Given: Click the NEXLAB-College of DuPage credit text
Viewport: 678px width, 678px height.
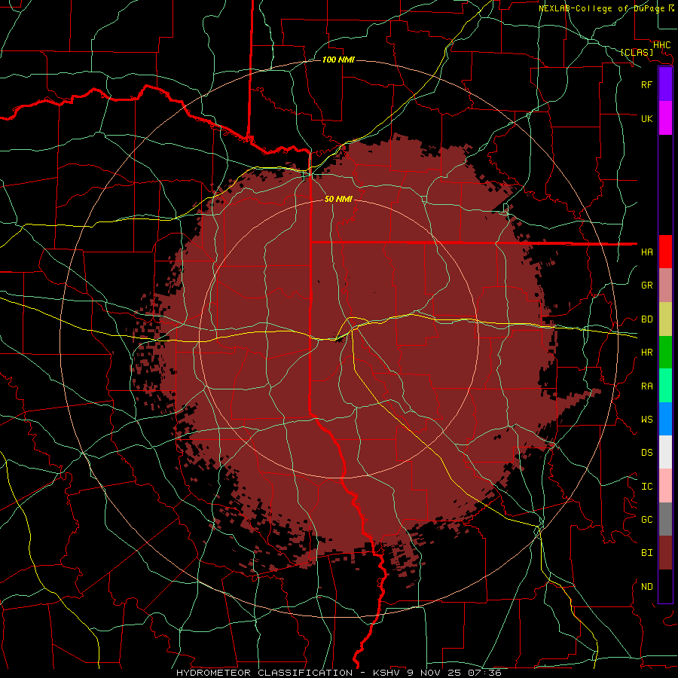Looking at the screenshot, I should pyautogui.click(x=601, y=8).
